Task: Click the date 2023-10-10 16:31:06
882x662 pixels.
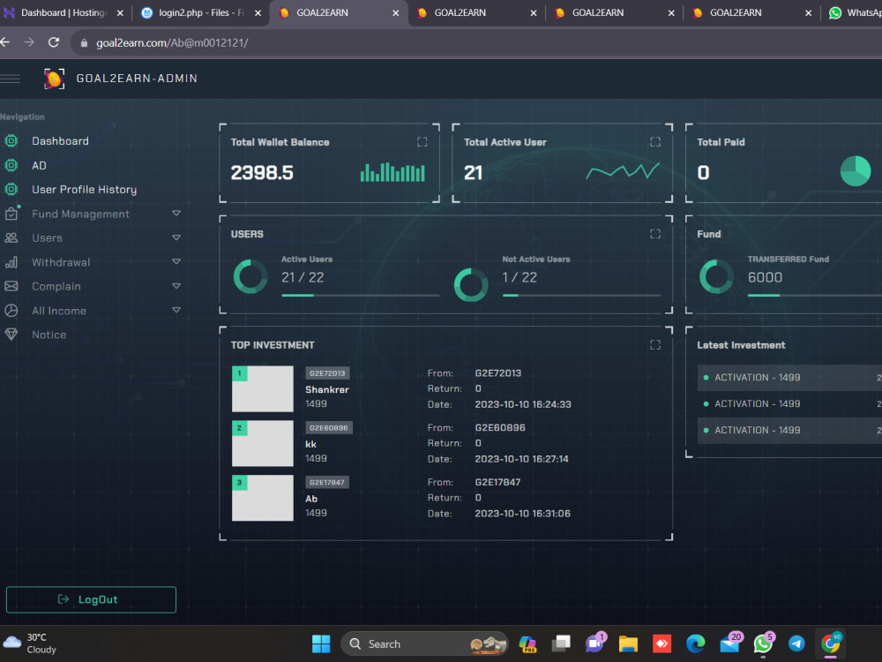Action: (522, 514)
